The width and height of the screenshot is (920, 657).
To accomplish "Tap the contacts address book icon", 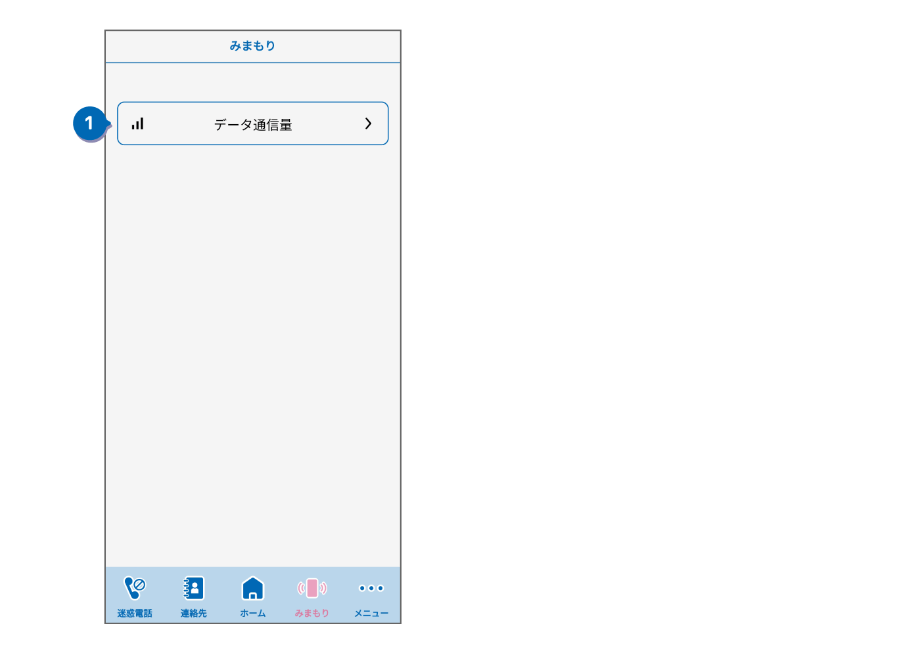I will coord(194,588).
